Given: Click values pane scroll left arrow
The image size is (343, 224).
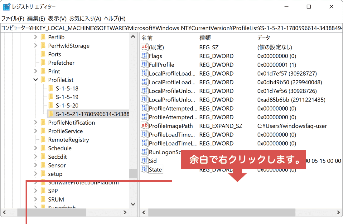Looking at the screenshot, I should [x=144, y=212].
